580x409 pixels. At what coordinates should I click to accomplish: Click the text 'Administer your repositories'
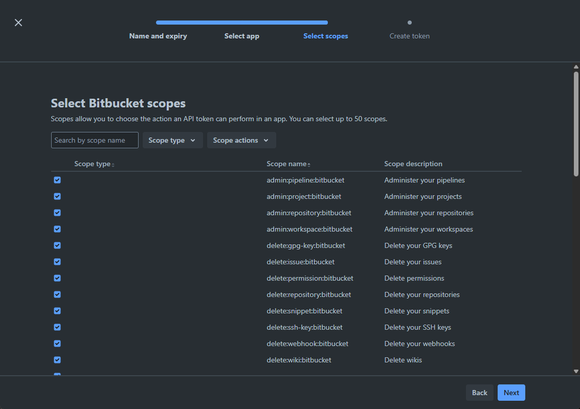[x=428, y=213]
